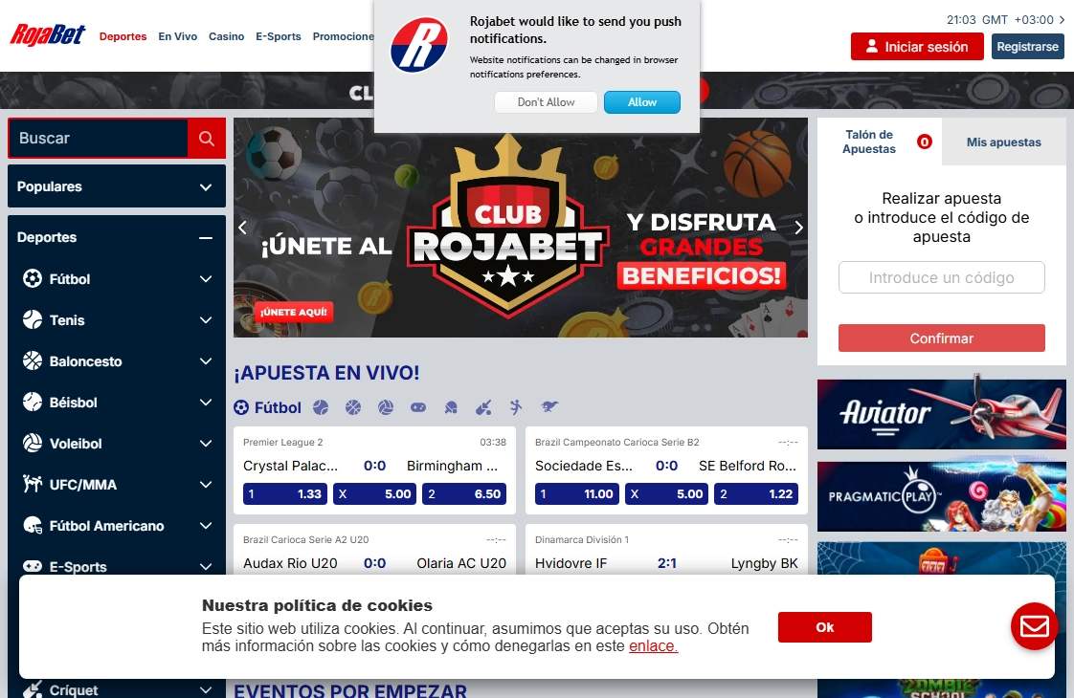Expand the UFC/MMA chevron
Viewport: 1074px width, 698px height.
coord(206,484)
